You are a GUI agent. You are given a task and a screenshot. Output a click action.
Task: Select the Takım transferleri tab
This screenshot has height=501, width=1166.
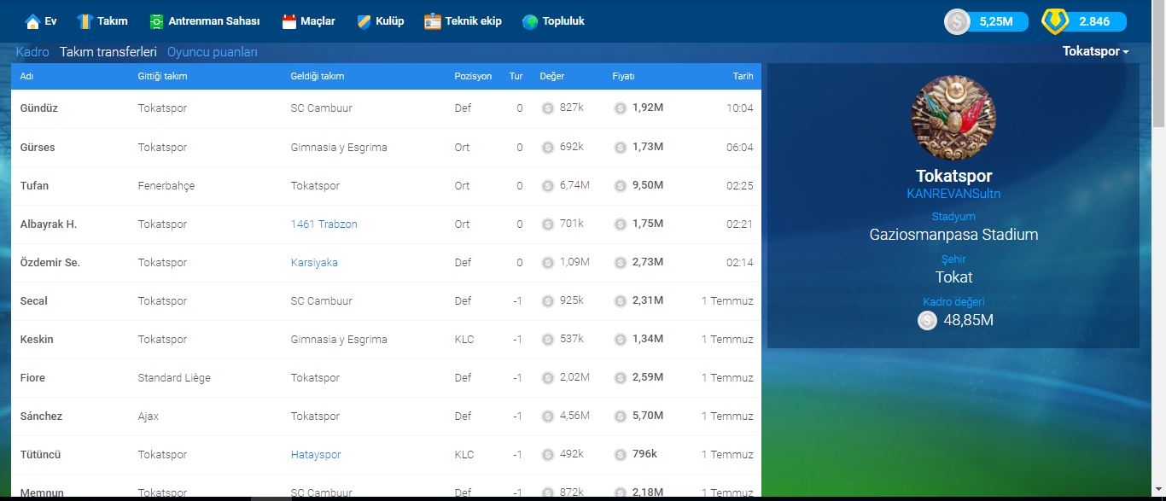click(108, 52)
